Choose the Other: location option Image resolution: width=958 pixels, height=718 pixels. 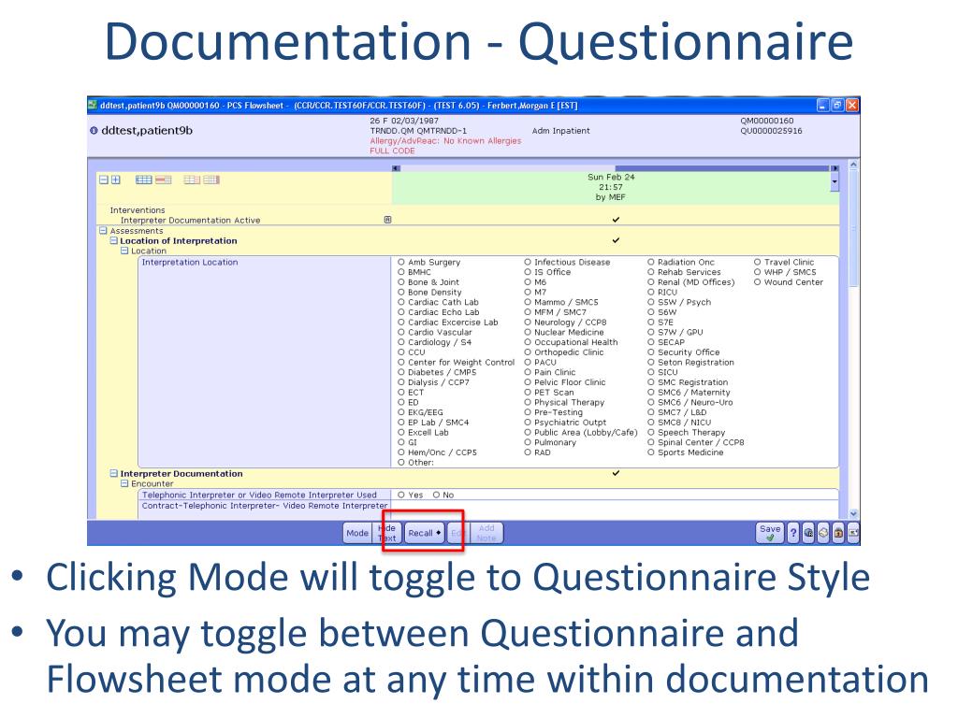401,463
